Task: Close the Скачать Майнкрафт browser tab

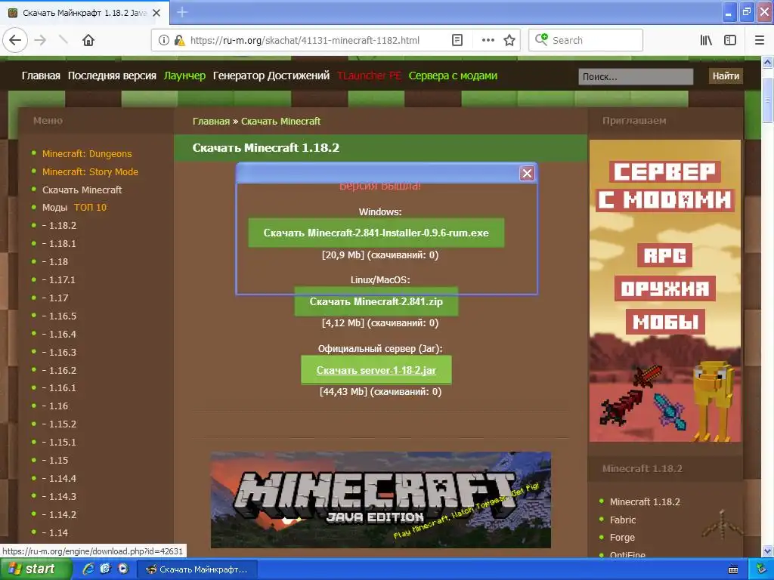Action: click(x=156, y=13)
